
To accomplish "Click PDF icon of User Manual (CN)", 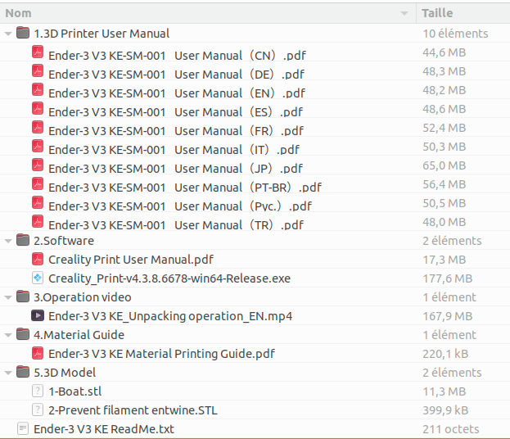I will click(x=38, y=52).
